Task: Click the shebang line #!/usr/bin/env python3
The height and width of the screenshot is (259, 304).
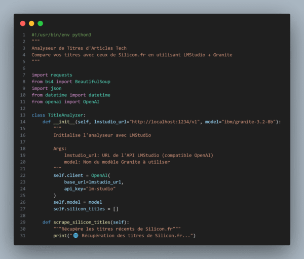Action: (x=61, y=35)
